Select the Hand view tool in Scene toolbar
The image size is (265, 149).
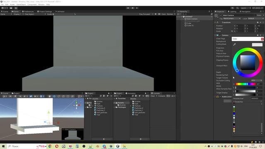50,96
